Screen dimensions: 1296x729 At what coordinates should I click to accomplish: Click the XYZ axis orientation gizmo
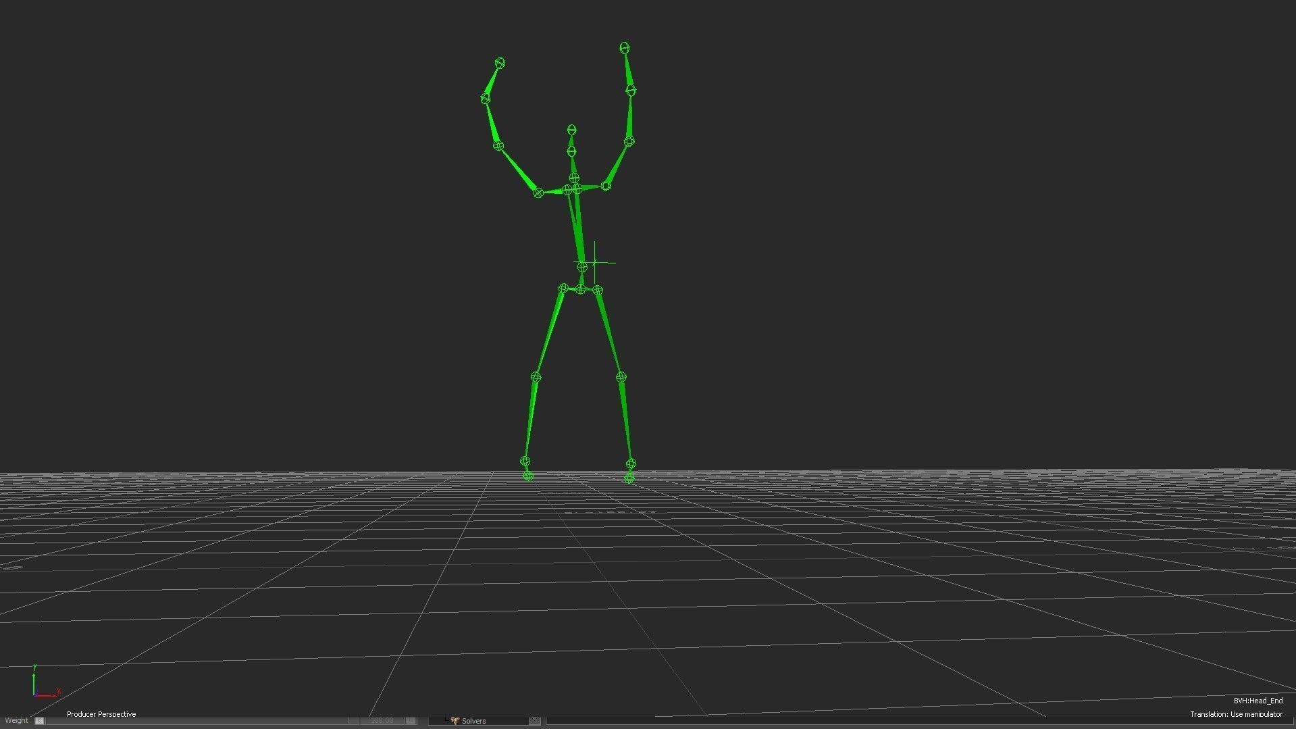45,681
